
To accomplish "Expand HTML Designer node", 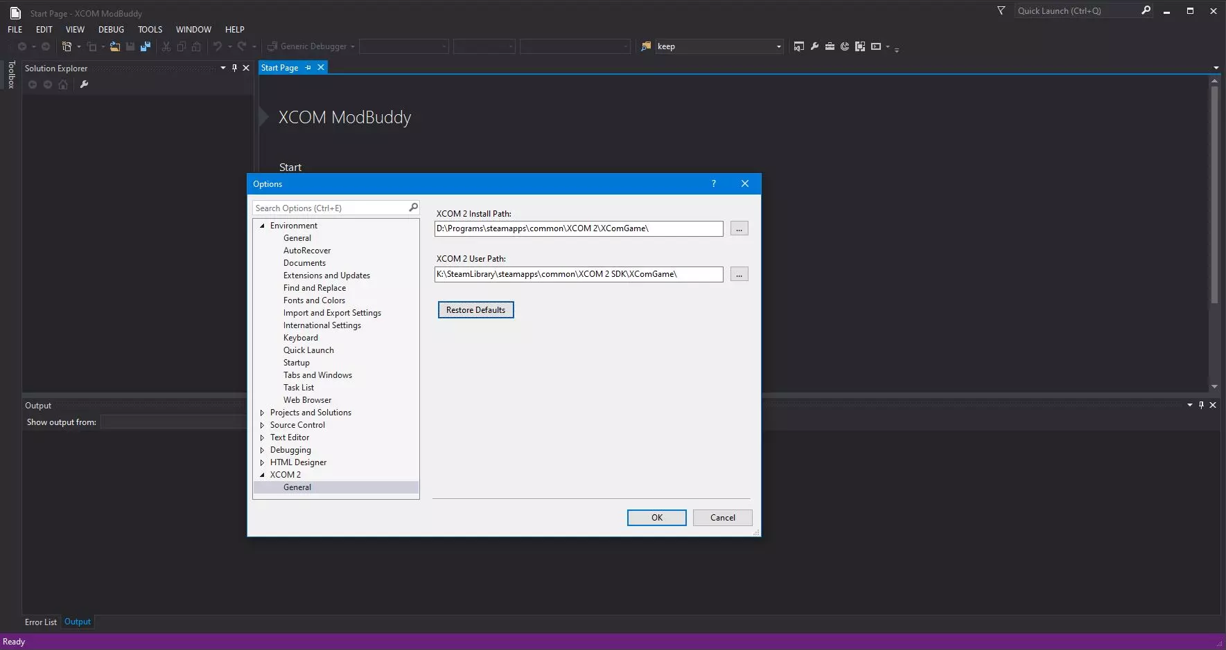I will [x=262, y=462].
